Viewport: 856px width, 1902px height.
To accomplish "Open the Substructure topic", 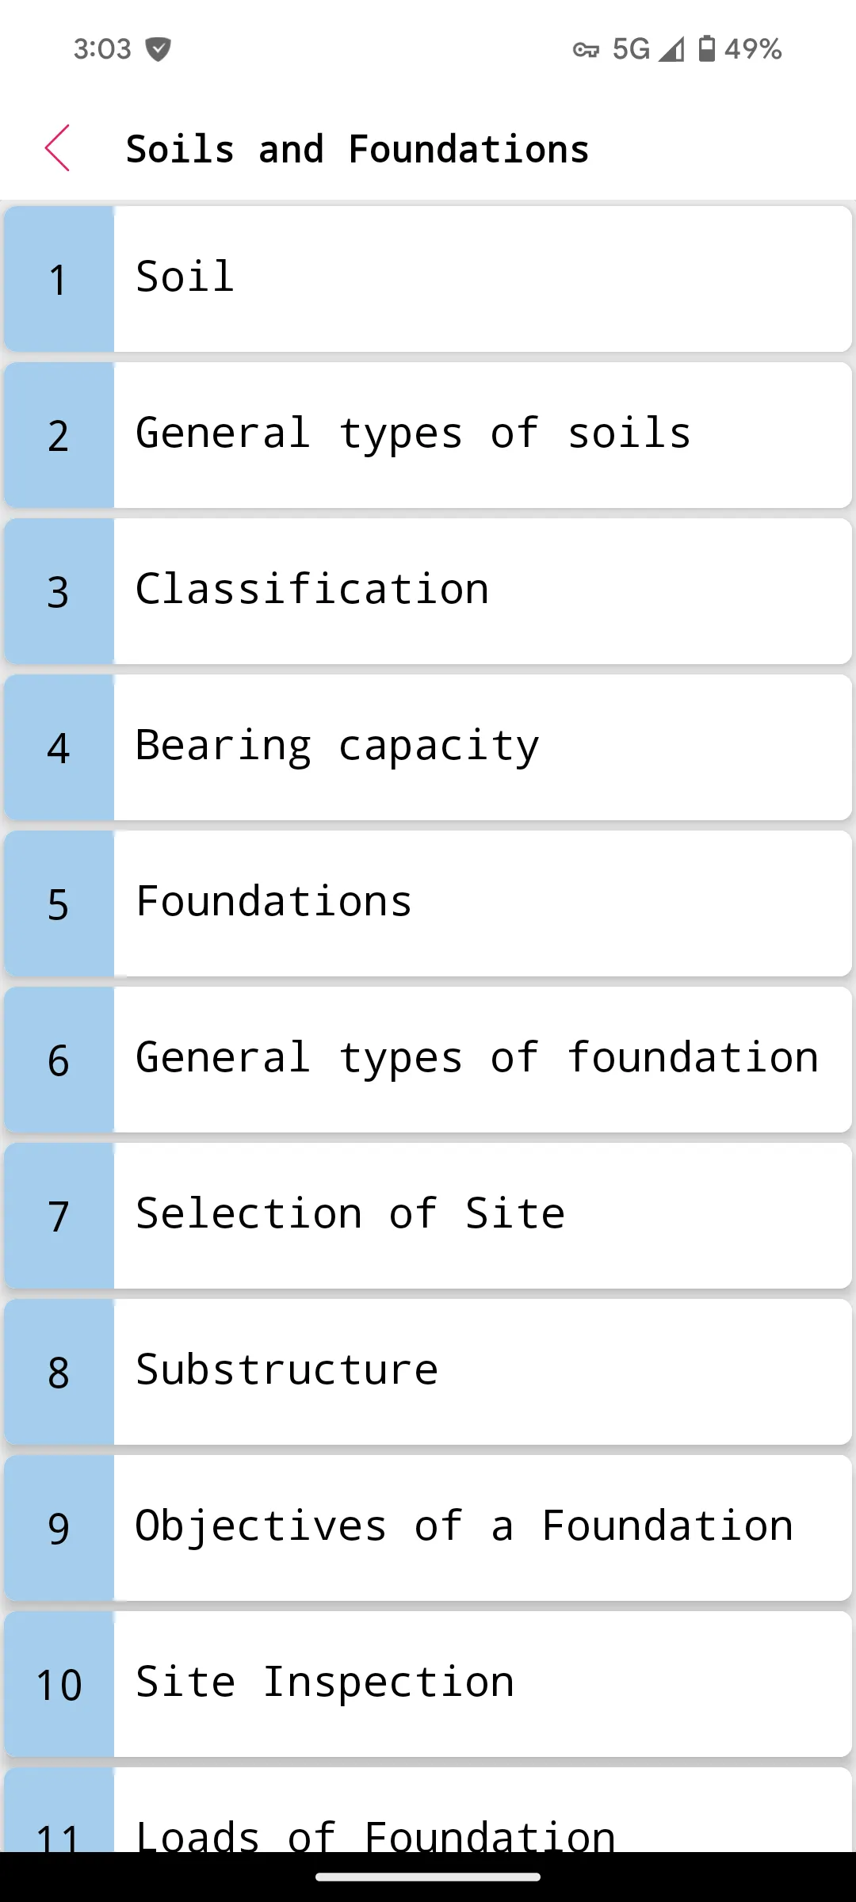I will tap(428, 1372).
